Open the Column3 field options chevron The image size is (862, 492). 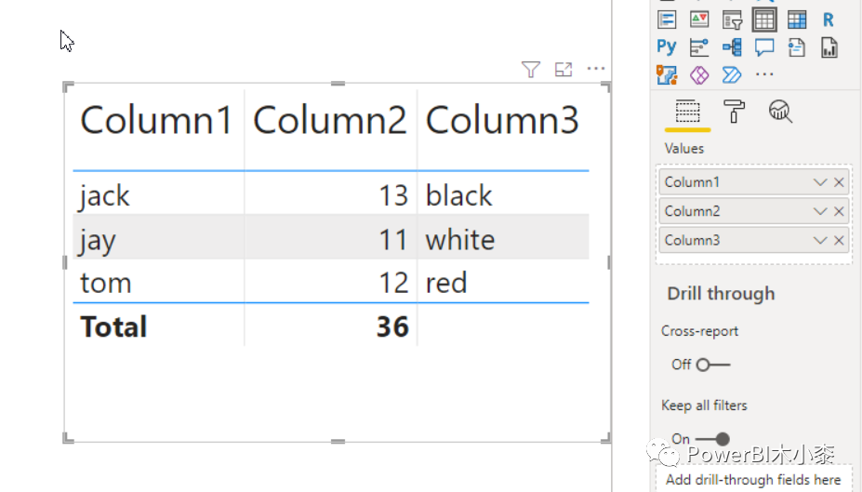coord(819,240)
